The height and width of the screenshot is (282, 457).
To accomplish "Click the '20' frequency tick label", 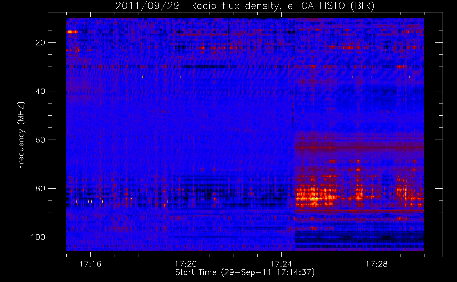I will point(41,43).
